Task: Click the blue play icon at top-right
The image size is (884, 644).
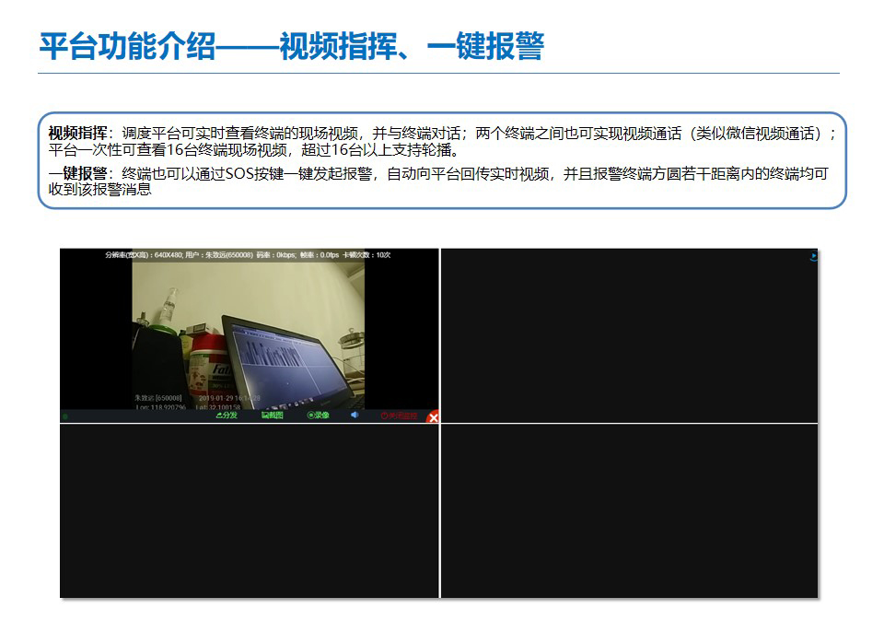Action: click(812, 257)
